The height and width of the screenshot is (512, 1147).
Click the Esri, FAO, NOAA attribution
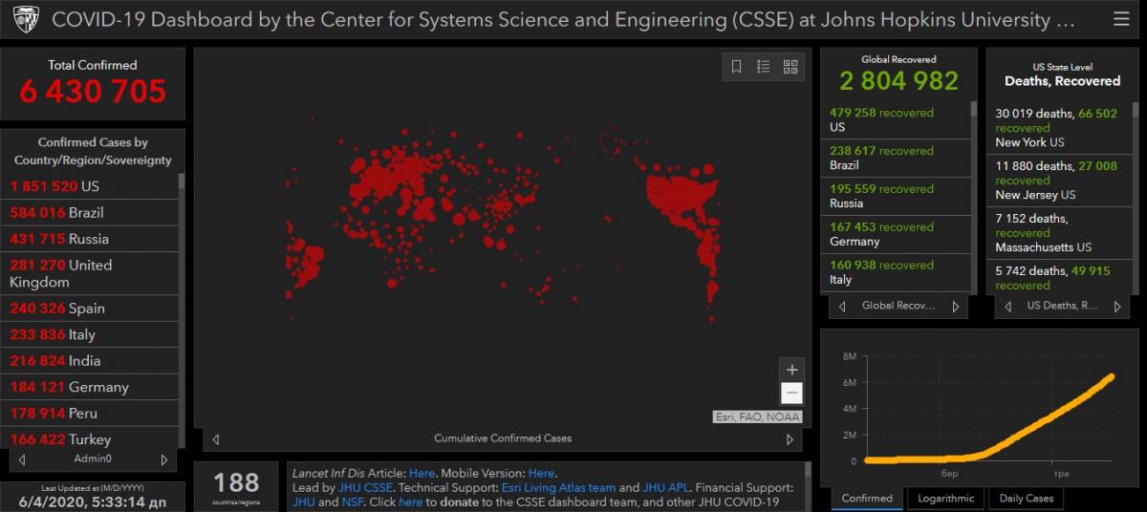(758, 416)
